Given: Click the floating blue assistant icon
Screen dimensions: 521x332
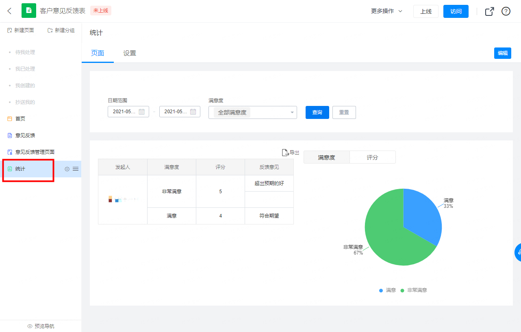Looking at the screenshot, I should [x=518, y=252].
